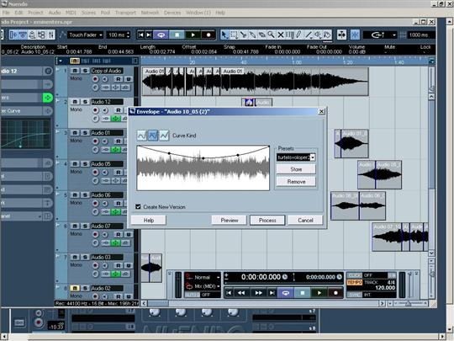Viewport: 454px width, 341px height.
Task: Click Fast Forward in the transport panel
Action: tap(258, 293)
